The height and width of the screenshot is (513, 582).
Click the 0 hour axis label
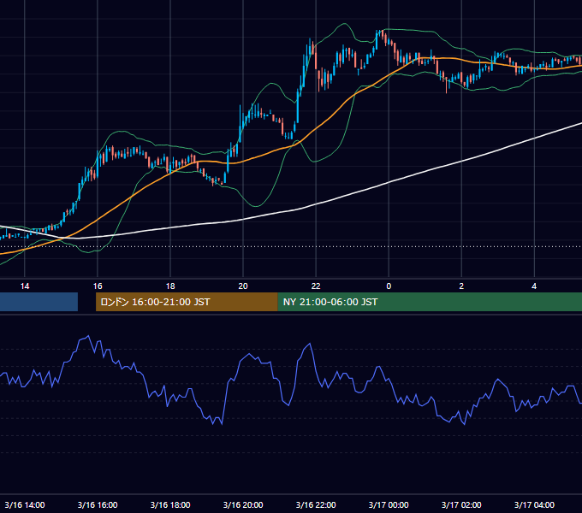click(x=389, y=286)
